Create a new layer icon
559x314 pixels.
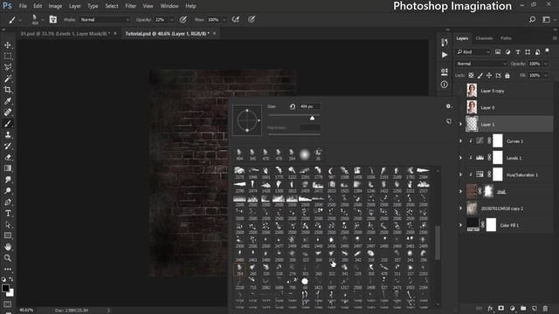click(x=534, y=308)
